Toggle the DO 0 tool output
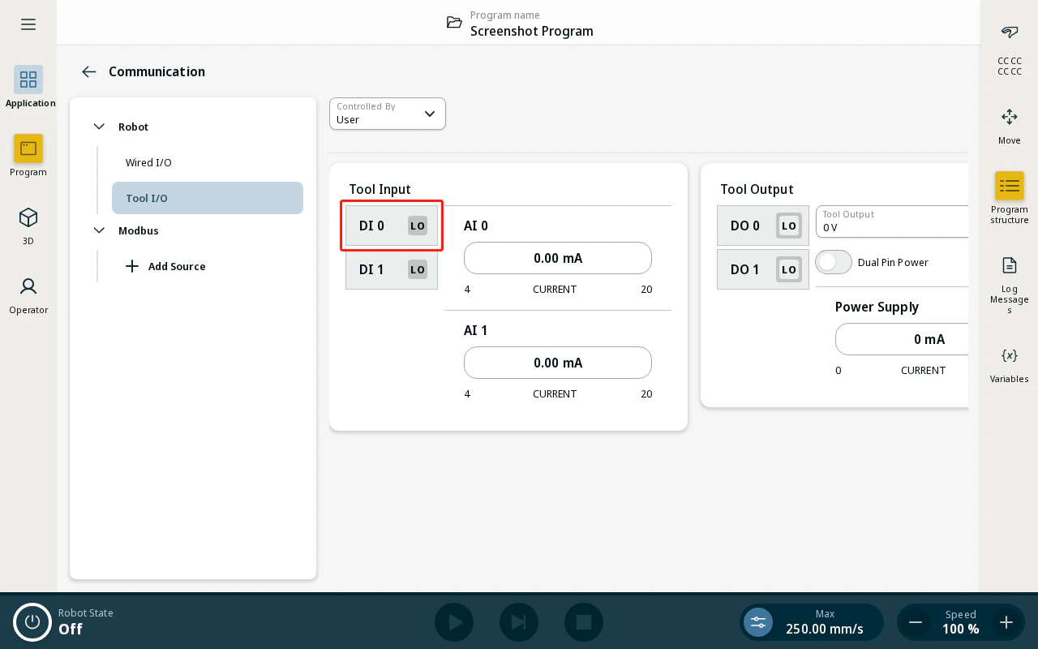The width and height of the screenshot is (1038, 649). [x=763, y=226]
